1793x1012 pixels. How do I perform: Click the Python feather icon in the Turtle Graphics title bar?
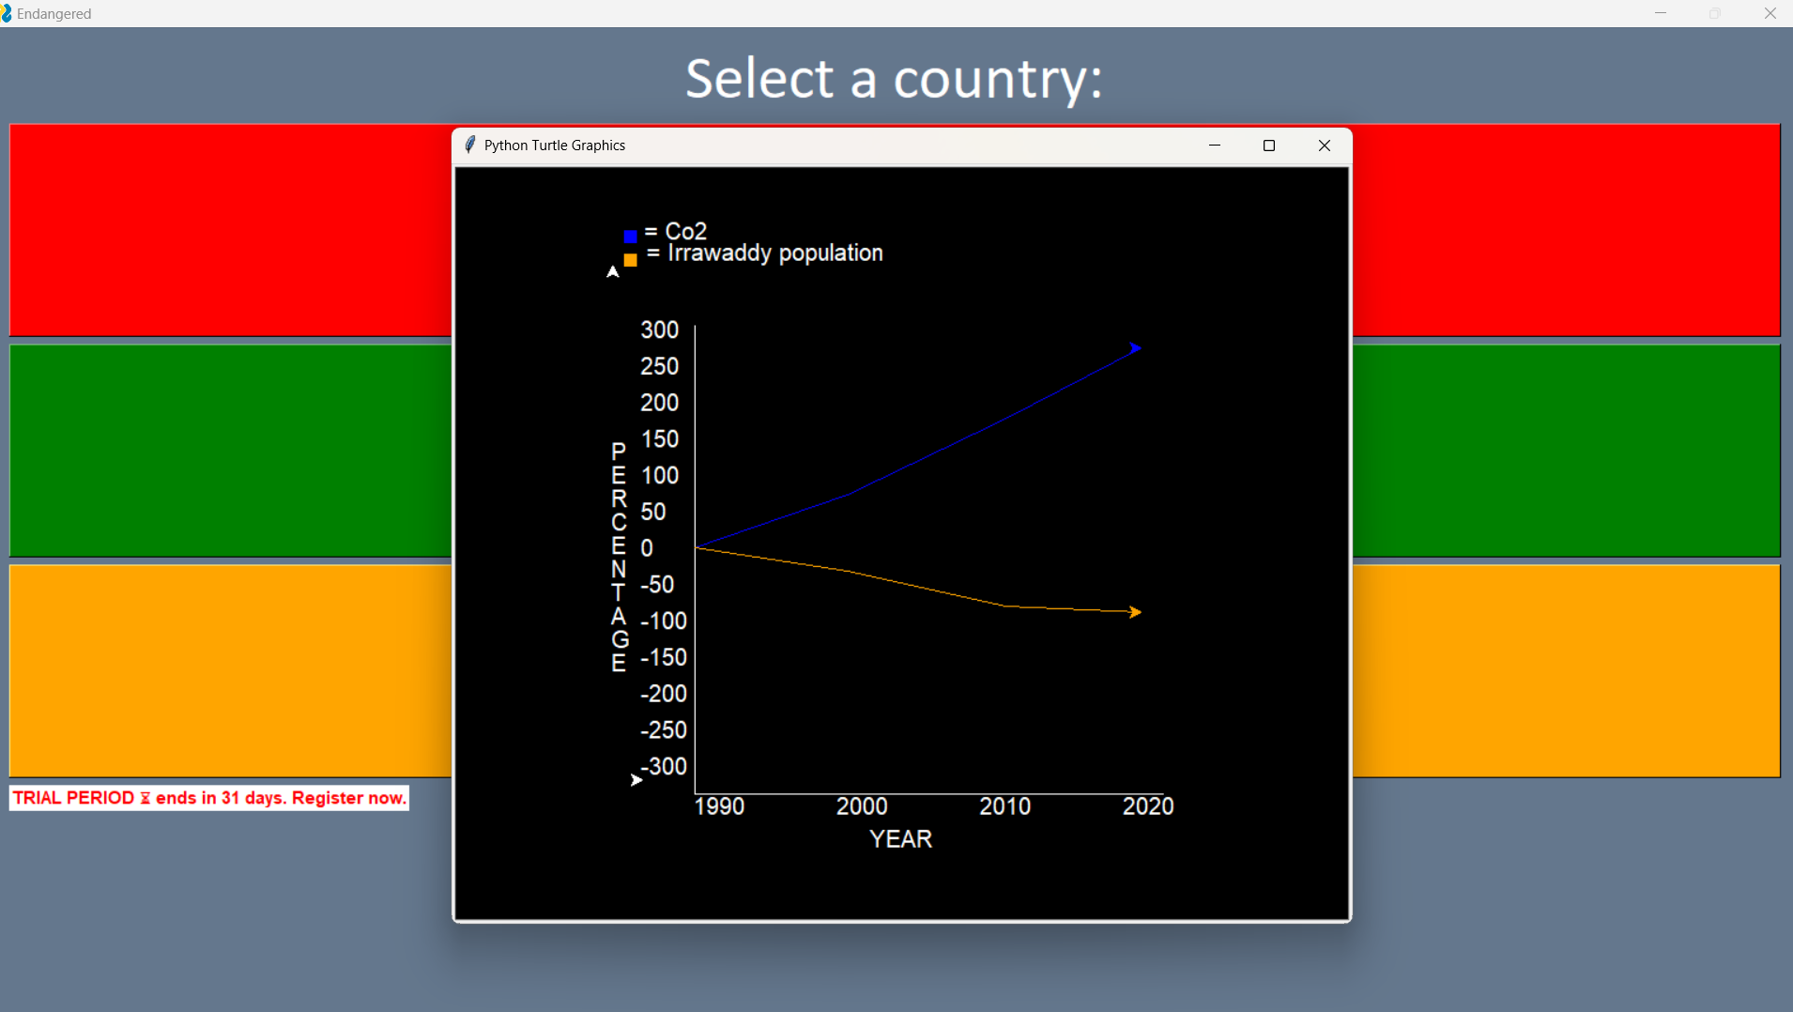coord(469,146)
